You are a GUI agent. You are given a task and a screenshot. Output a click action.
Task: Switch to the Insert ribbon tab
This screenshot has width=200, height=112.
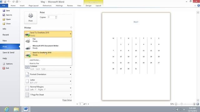coord(22,6)
